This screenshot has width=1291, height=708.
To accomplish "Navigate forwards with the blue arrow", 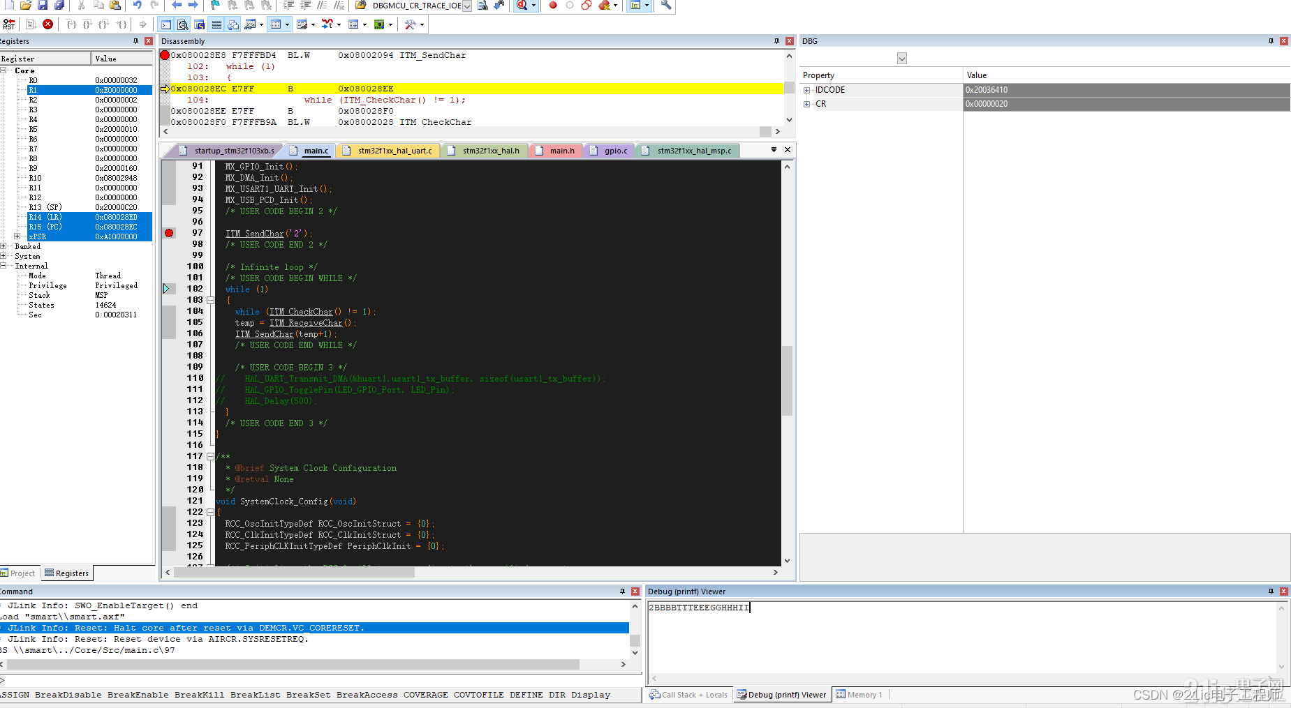I will tap(193, 5).
